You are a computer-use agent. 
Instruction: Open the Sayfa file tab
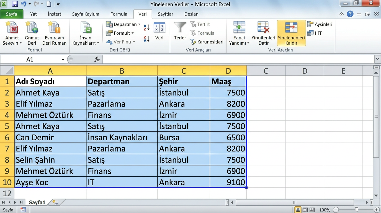click(x=12, y=14)
